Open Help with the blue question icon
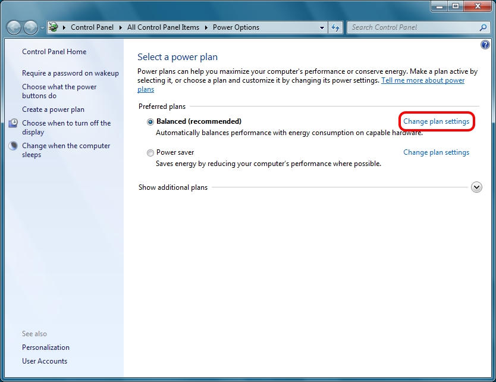The image size is (496, 382). 485,45
